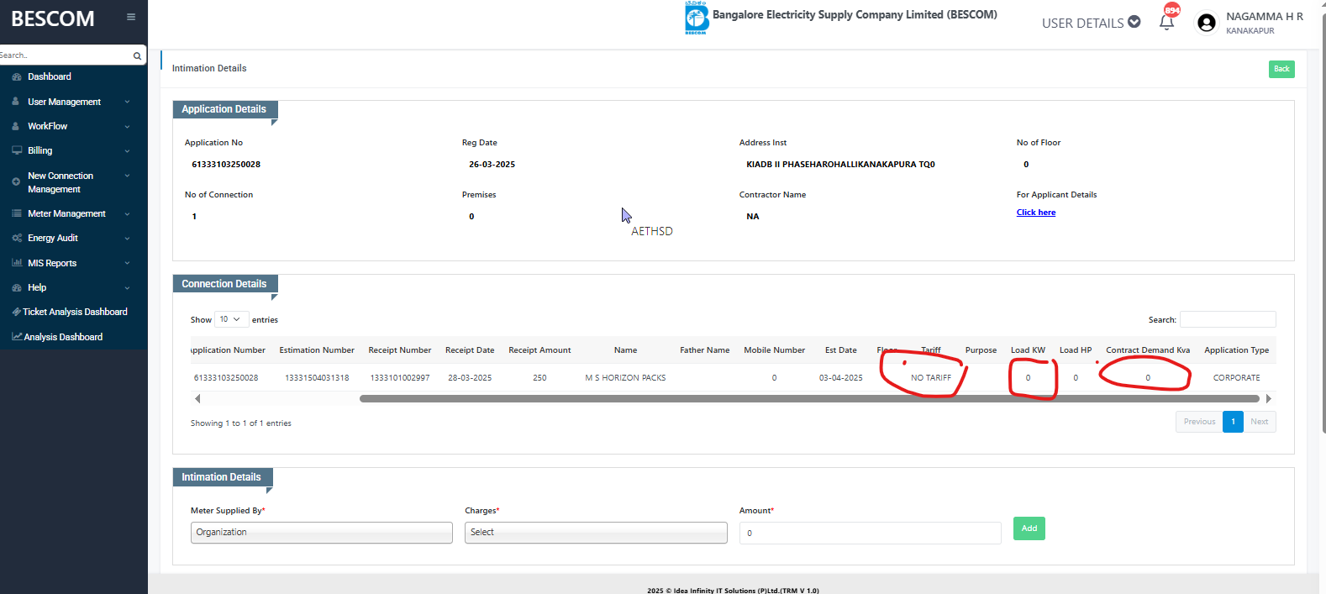This screenshot has width=1326, height=594.
Task: Click the Analysis Dashboard line chart icon
Action: [x=17, y=337]
